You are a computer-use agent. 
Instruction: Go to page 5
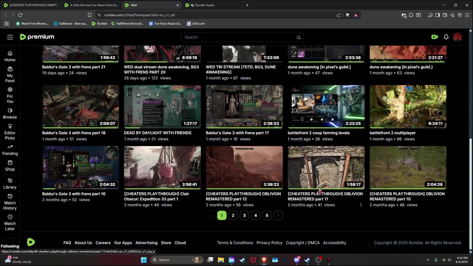(267, 215)
